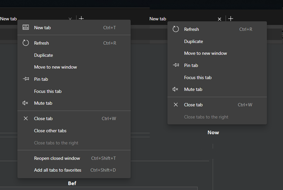
Task: Click the X icon beside Close tab, right menu
Action: point(176,105)
